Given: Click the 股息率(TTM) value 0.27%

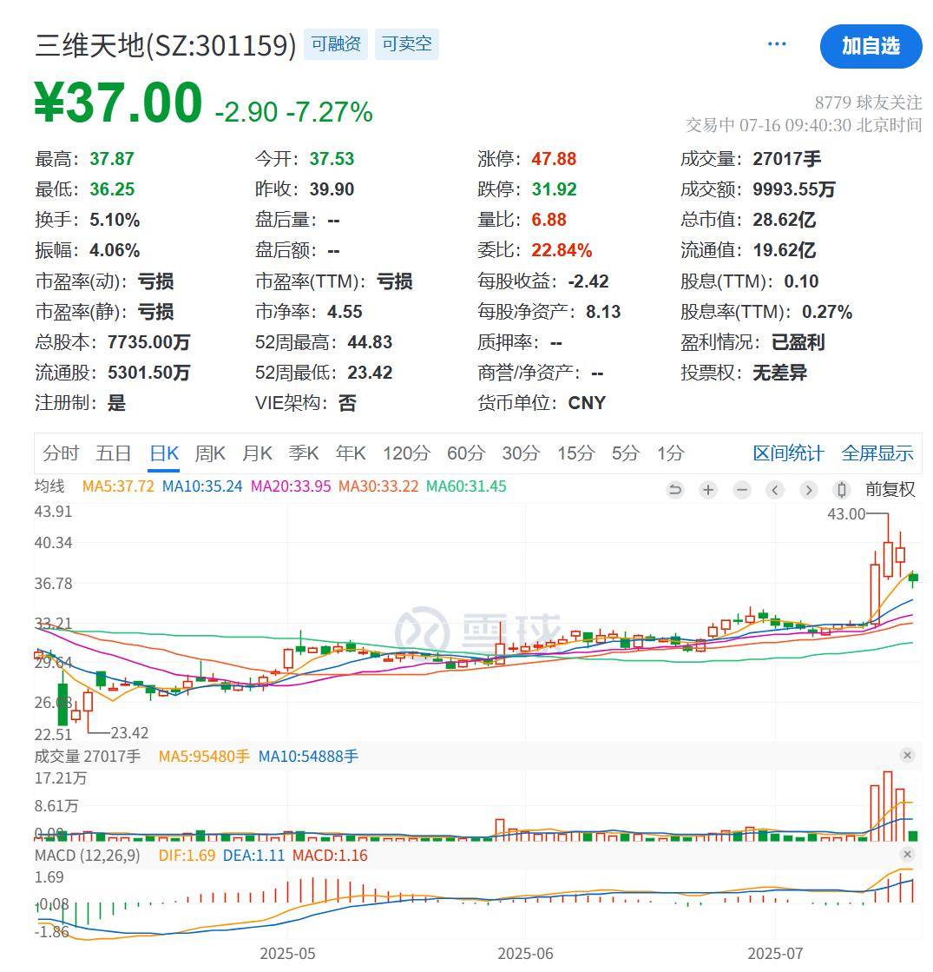Looking at the screenshot, I should (827, 312).
